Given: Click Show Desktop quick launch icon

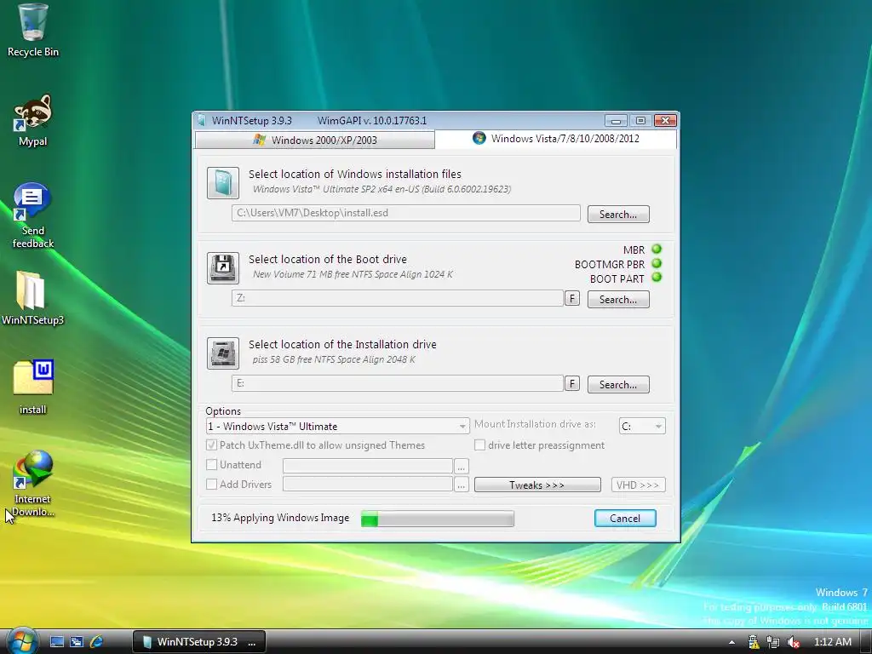Looking at the screenshot, I should point(57,642).
